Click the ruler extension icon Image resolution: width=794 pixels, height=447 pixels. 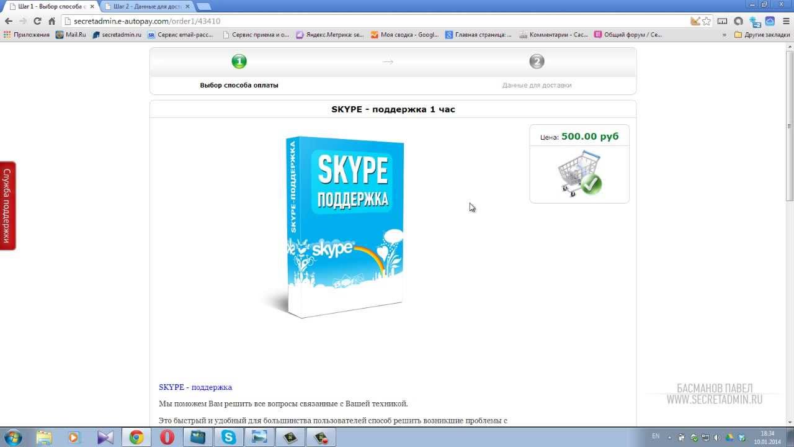[723, 21]
